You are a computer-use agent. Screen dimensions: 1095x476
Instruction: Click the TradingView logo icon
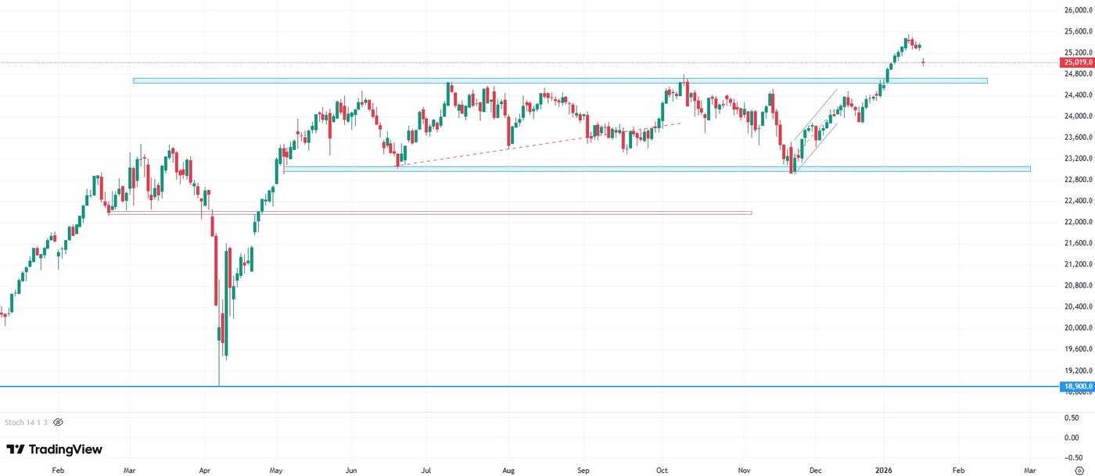pos(16,449)
